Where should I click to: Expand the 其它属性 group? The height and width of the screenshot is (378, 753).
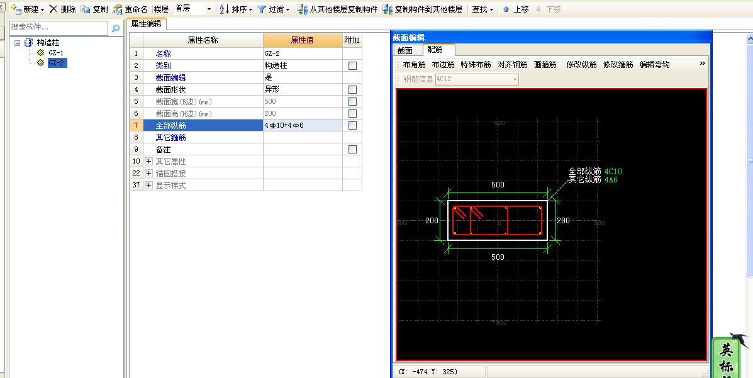tap(149, 162)
